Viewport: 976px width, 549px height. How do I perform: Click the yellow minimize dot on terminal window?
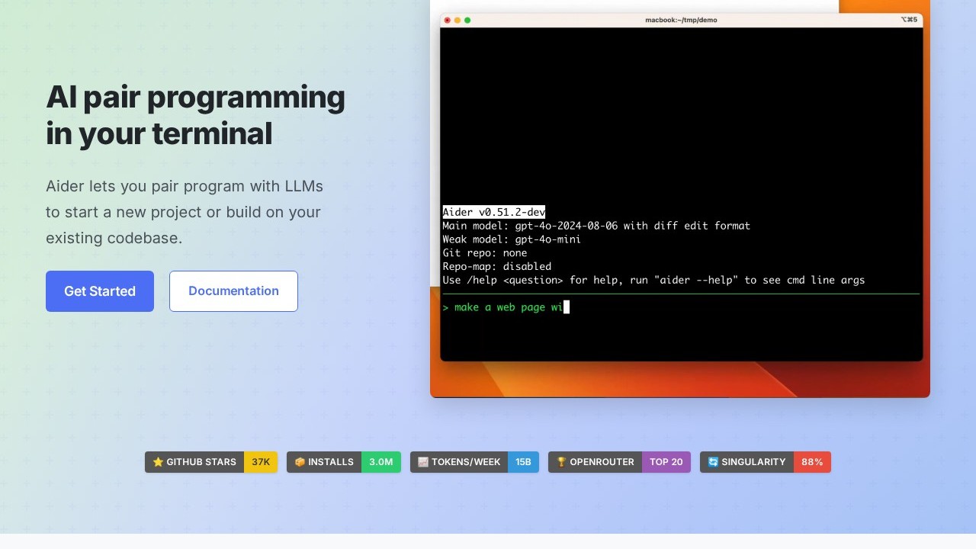click(x=457, y=20)
